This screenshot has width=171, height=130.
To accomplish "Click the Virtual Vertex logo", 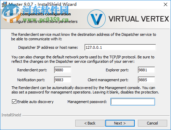I will (128, 19).
